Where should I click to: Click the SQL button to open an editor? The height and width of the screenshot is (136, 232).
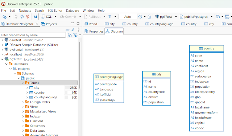click(46, 17)
